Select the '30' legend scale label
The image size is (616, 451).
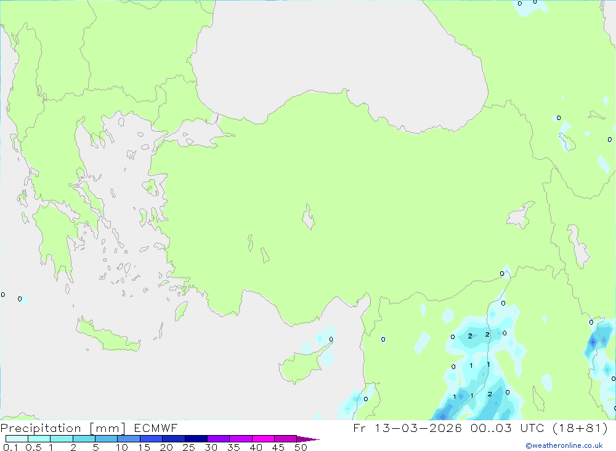click(211, 447)
